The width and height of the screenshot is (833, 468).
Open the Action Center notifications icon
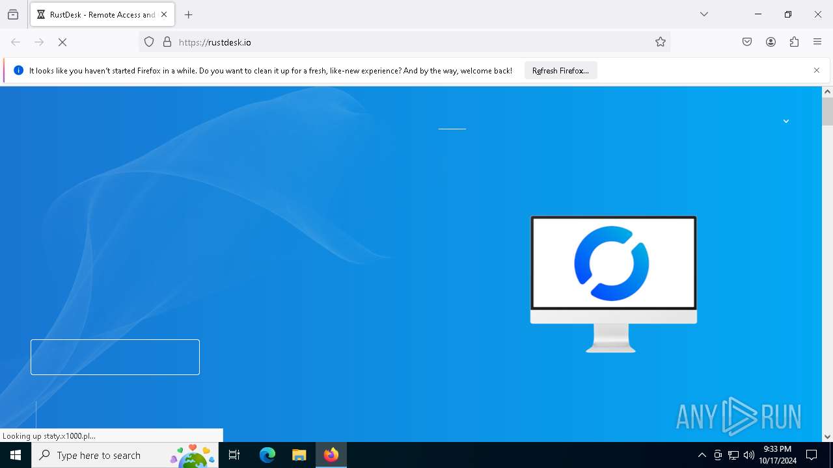812,455
